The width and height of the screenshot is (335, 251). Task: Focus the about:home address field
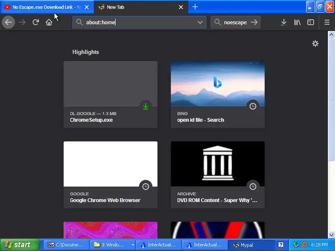click(x=139, y=22)
